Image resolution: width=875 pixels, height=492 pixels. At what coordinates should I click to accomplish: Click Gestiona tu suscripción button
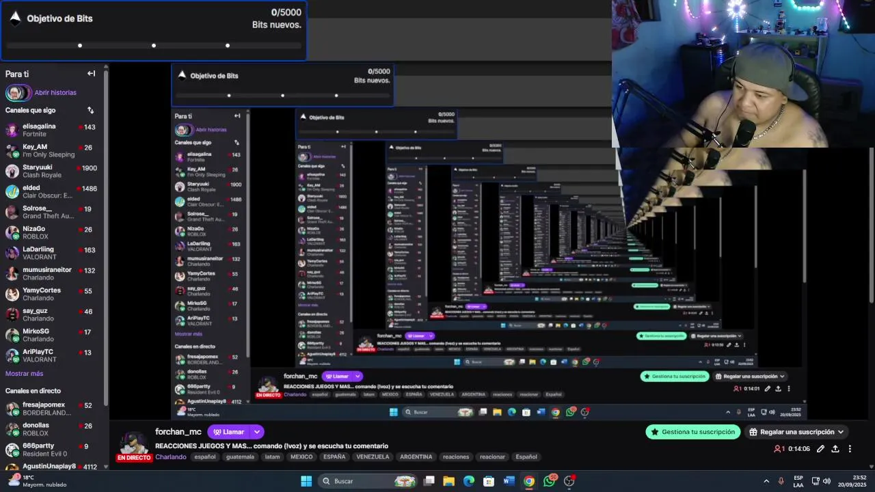pyautogui.click(x=693, y=432)
